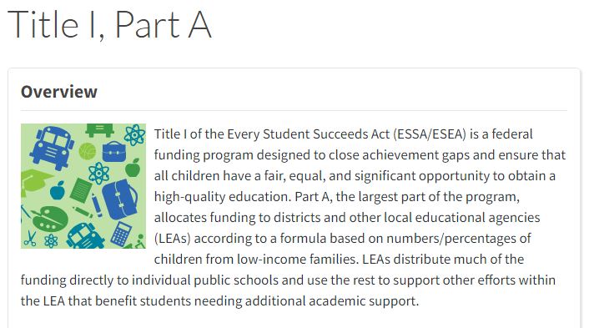The image size is (594, 328).
Task: Click the blue apple icon
Action: [58, 190]
